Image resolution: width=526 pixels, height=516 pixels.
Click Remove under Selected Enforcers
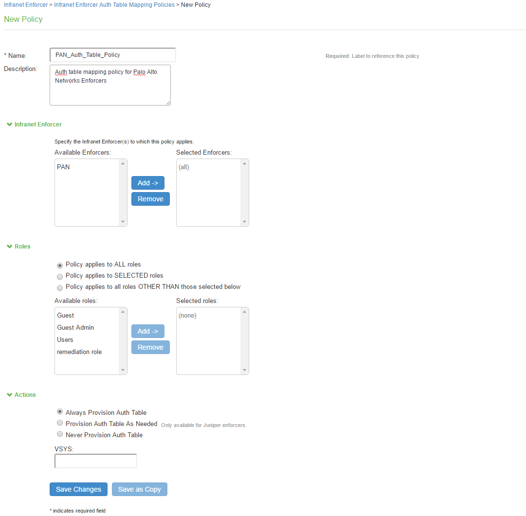pos(150,199)
